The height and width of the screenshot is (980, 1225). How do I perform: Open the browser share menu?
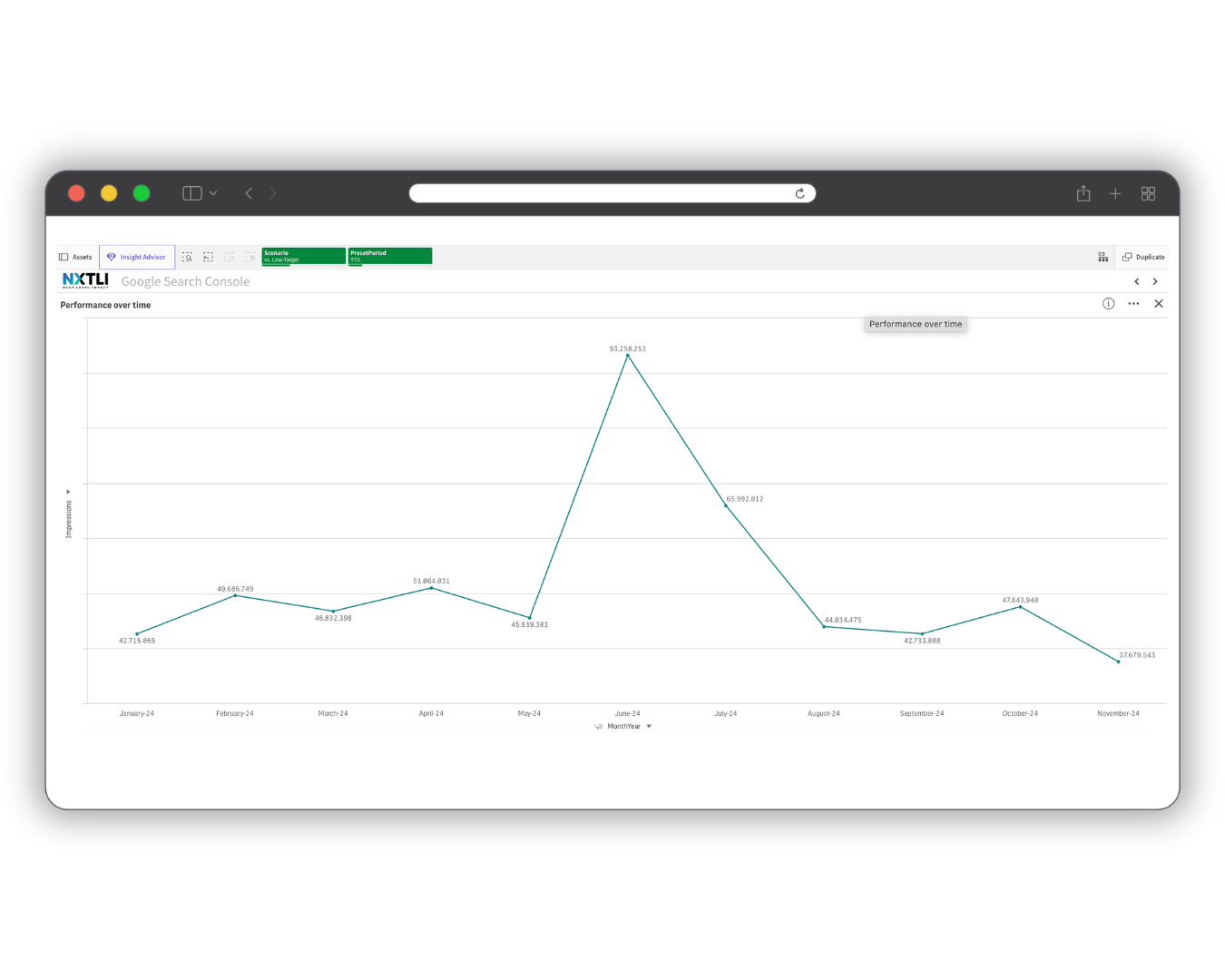1083,193
